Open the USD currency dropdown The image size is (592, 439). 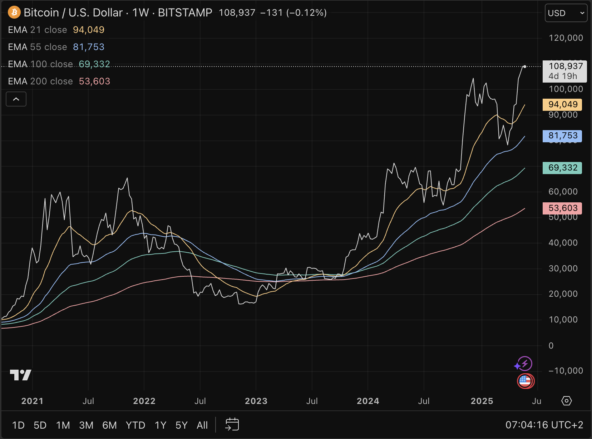click(566, 13)
